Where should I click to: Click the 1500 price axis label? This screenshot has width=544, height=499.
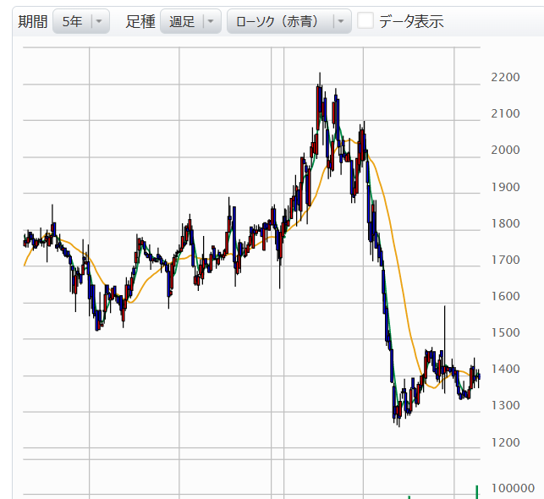pos(505,332)
